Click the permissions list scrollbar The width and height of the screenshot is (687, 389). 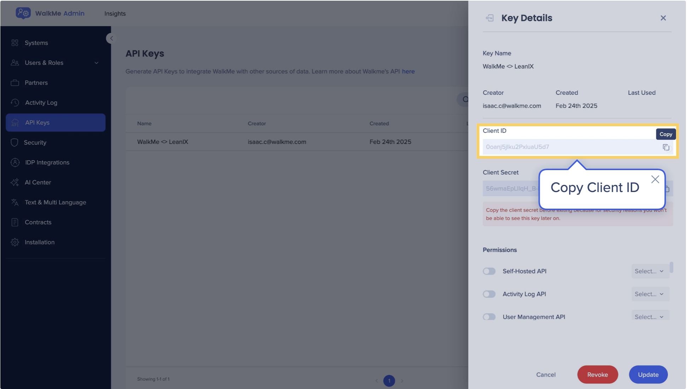coord(671,268)
